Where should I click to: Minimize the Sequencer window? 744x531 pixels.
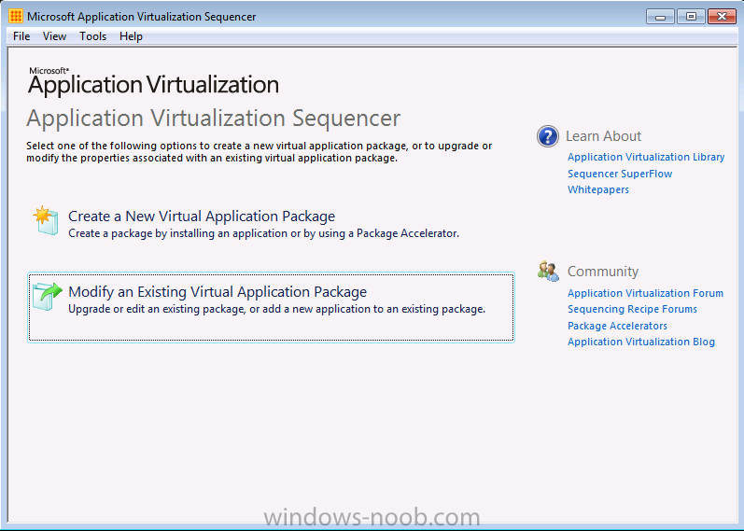660,17
